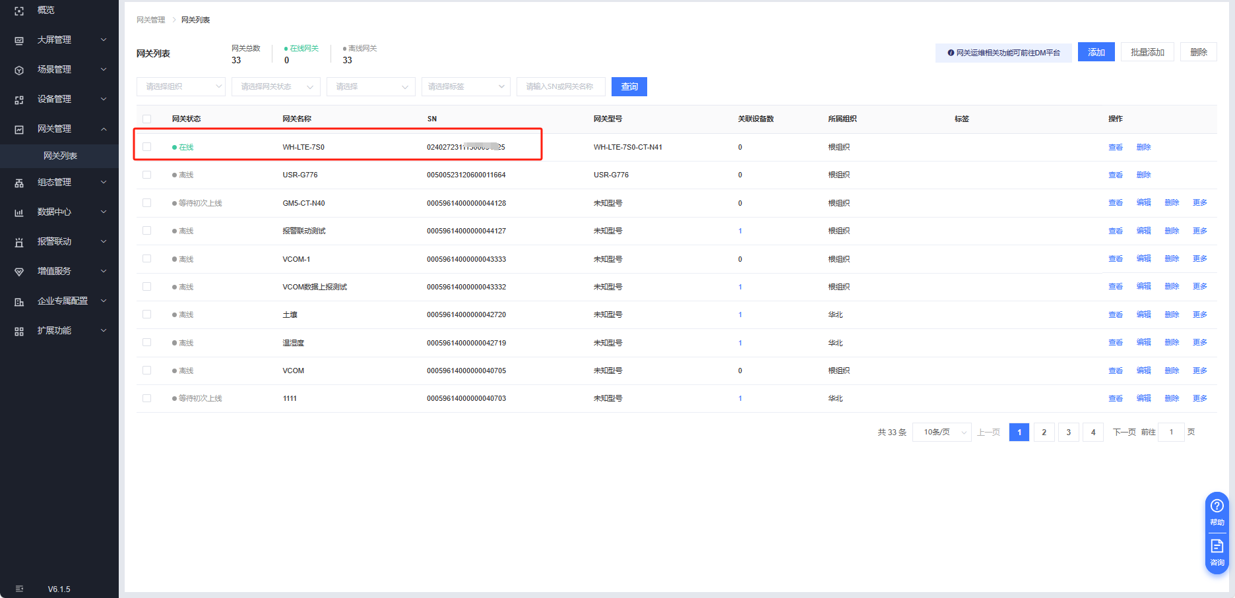
Task: Open the 帮助 help question-mark icon
Action: pyautogui.click(x=1217, y=506)
